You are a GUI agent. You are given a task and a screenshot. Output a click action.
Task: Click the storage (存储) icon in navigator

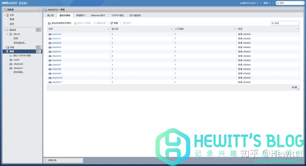(x=7, y=48)
